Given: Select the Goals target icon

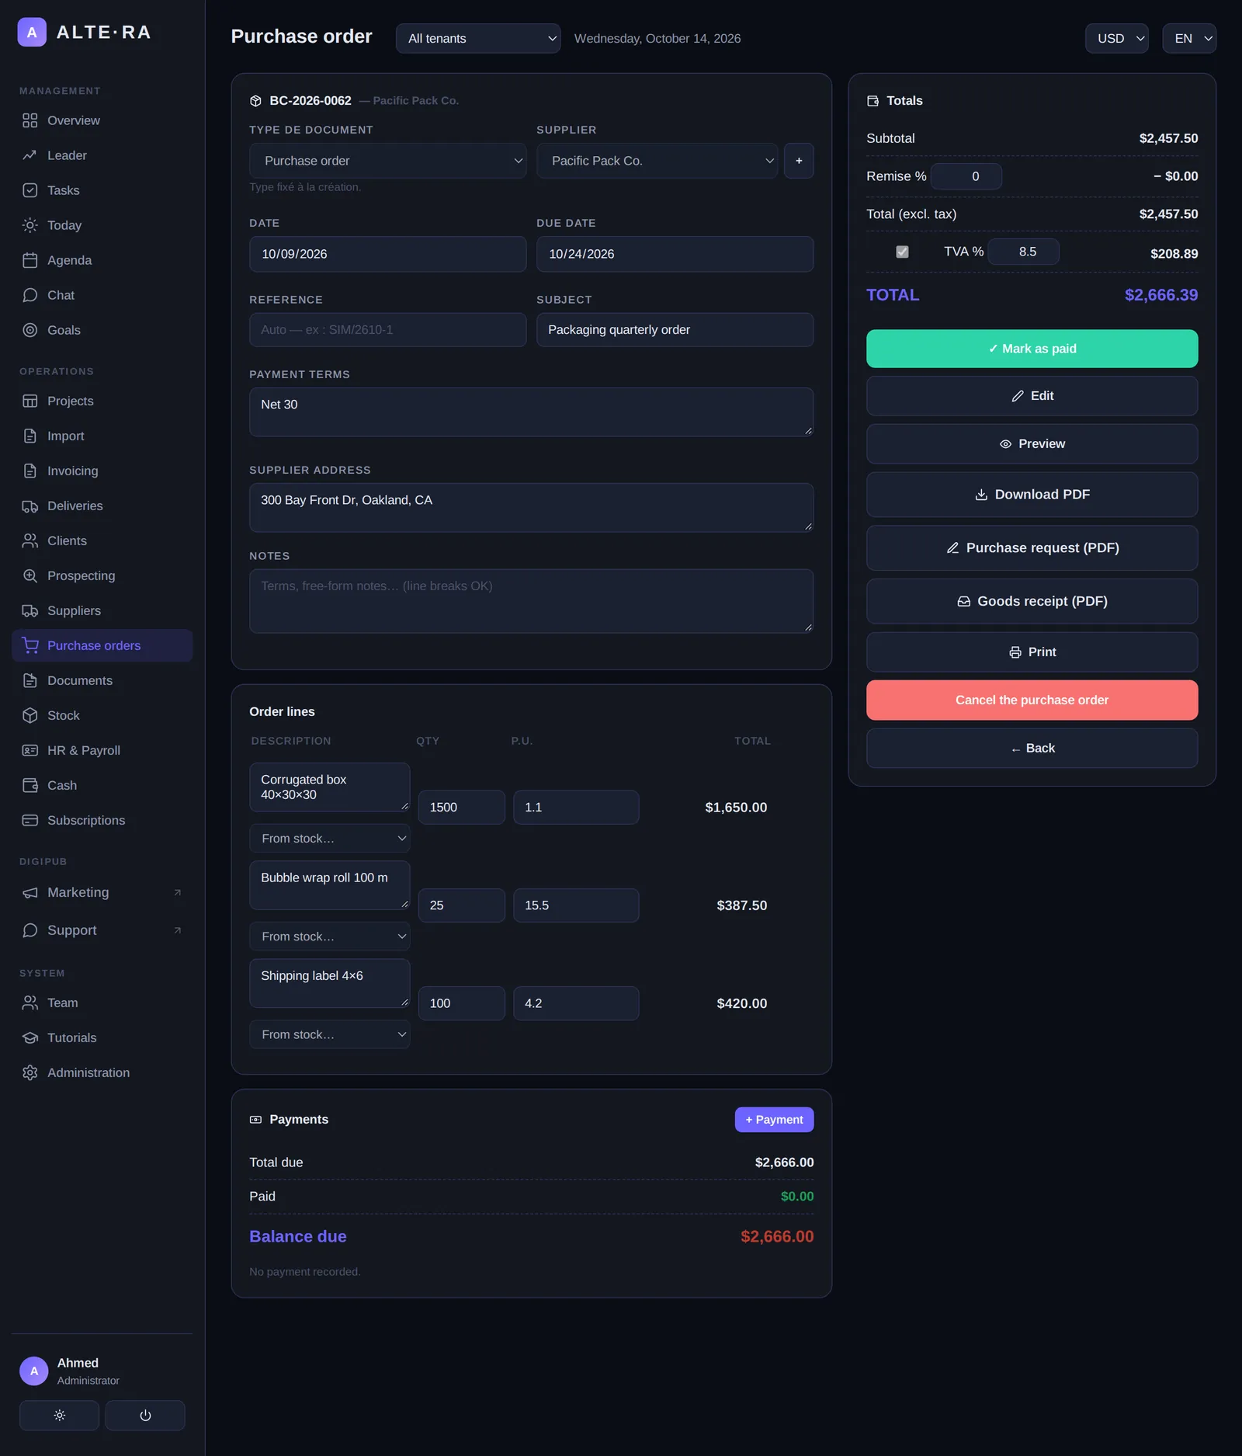Looking at the screenshot, I should tap(29, 330).
